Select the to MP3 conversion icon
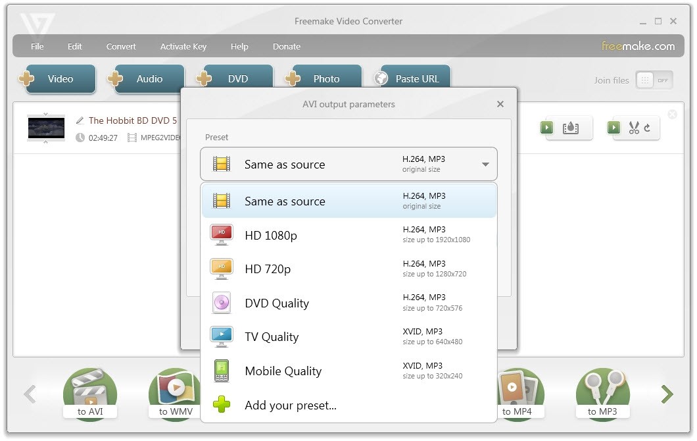 coord(602,392)
